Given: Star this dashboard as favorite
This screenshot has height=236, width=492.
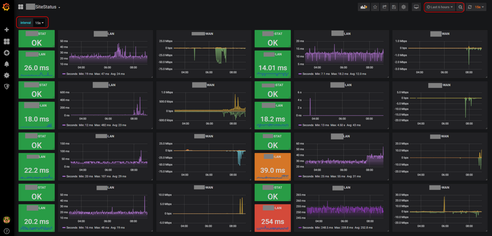Looking at the screenshot, I should point(375,7).
